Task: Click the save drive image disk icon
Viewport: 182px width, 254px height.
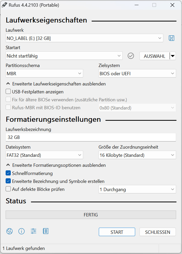Action: [x=172, y=38]
